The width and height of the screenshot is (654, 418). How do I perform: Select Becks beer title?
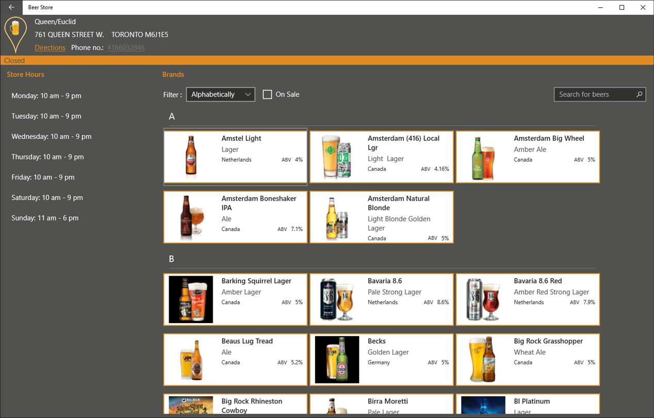(377, 341)
